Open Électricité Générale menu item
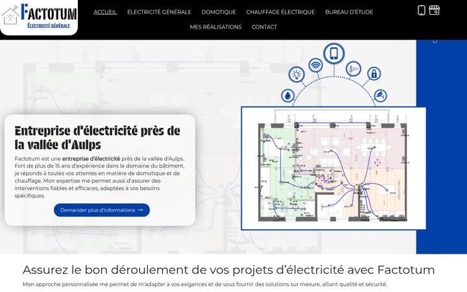This screenshot has width=467, height=292. pyautogui.click(x=159, y=12)
